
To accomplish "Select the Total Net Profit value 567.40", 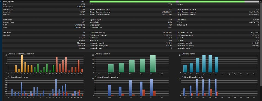I will point(82,10).
